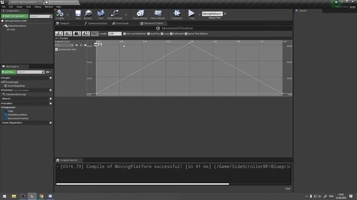Toggle Replicated checkbox
The width and height of the screenshot is (357, 200).
171,33
